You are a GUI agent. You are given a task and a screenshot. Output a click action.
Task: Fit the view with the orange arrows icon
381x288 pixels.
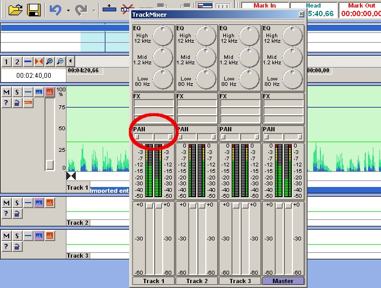pyautogui.click(x=39, y=62)
